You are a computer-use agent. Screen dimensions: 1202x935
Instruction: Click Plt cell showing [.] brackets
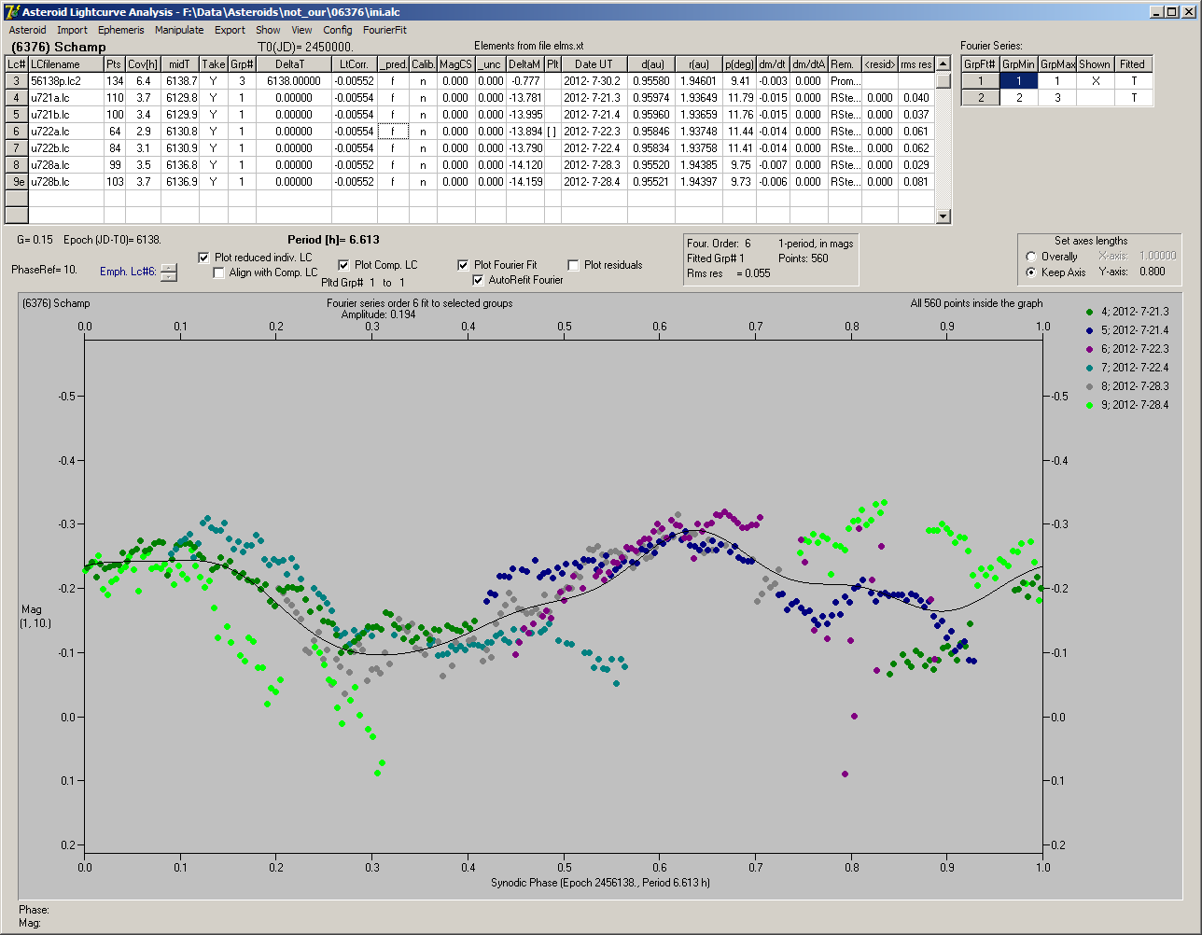(x=552, y=132)
